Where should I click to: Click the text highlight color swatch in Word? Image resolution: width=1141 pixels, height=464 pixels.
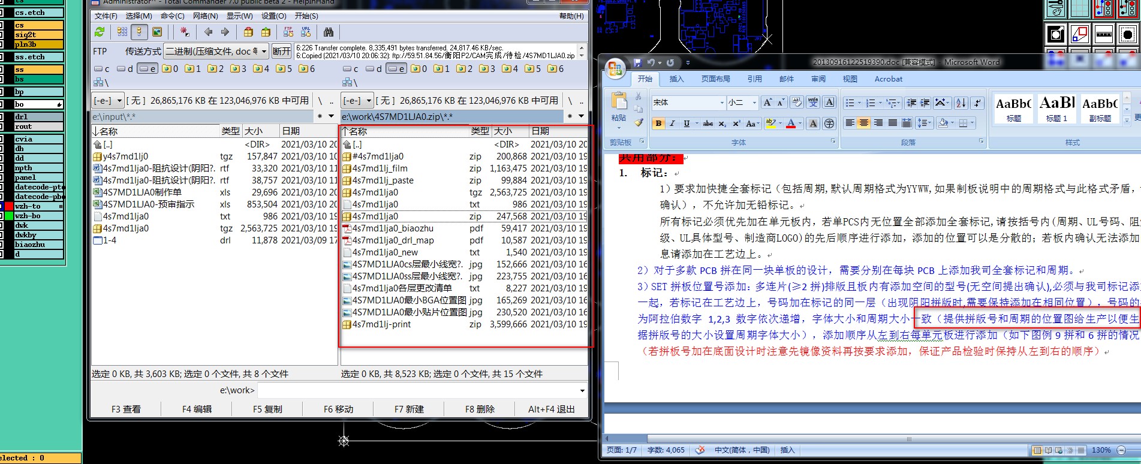[770, 123]
